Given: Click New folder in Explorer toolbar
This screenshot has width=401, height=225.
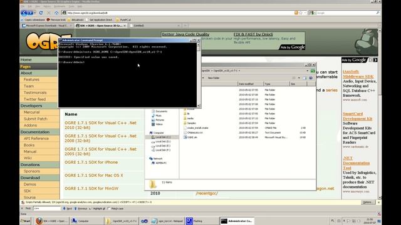Looking at the screenshot, I should point(214,77).
